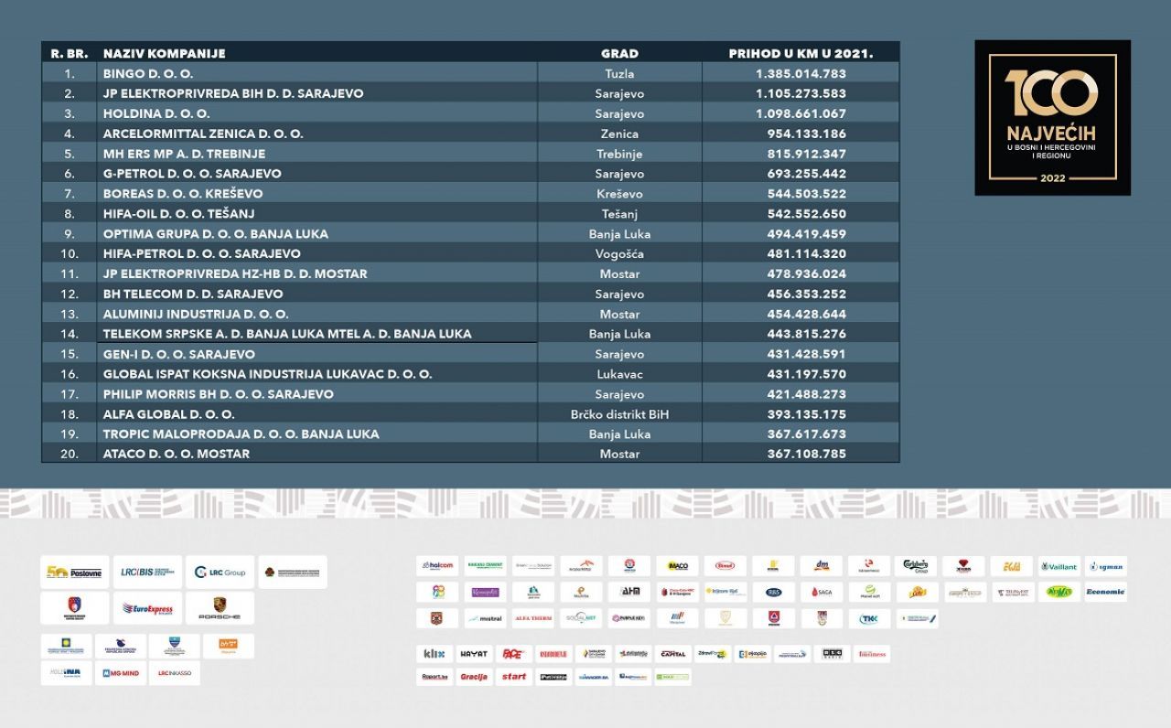Click the Vaillant sponsor logo

(x=1058, y=566)
